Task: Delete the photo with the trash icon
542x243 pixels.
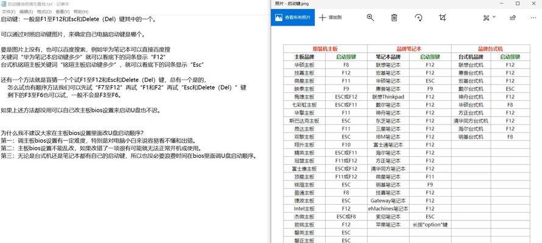Action: [394, 18]
